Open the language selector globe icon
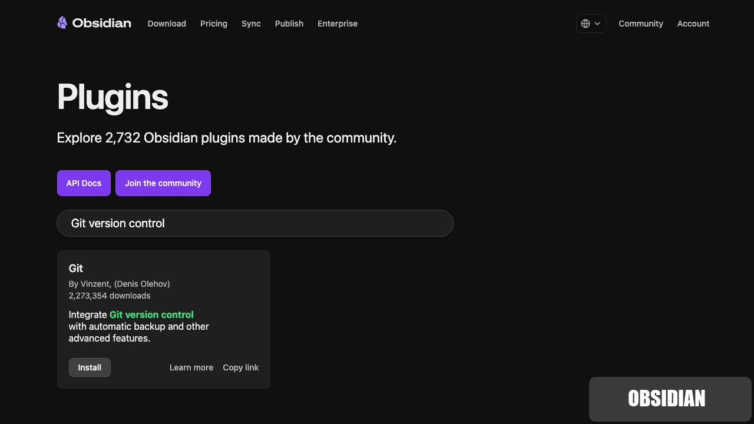 click(586, 24)
